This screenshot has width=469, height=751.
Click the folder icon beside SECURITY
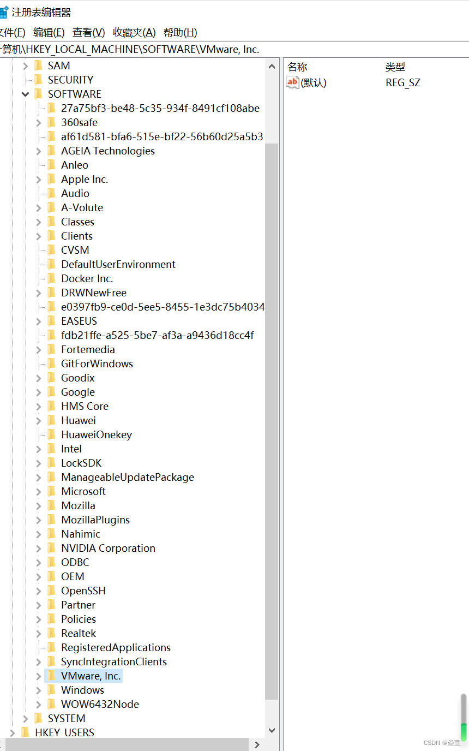pos(38,80)
